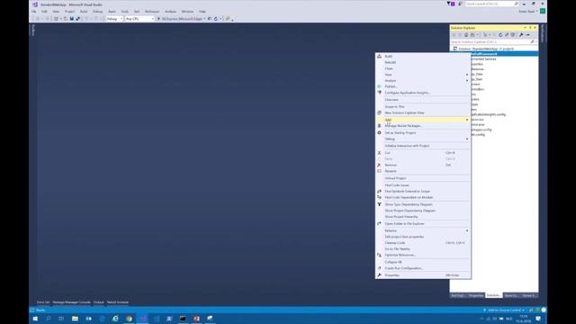Click the Save All toolbar icon
Viewport: 576px width, 324px height.
click(77, 19)
